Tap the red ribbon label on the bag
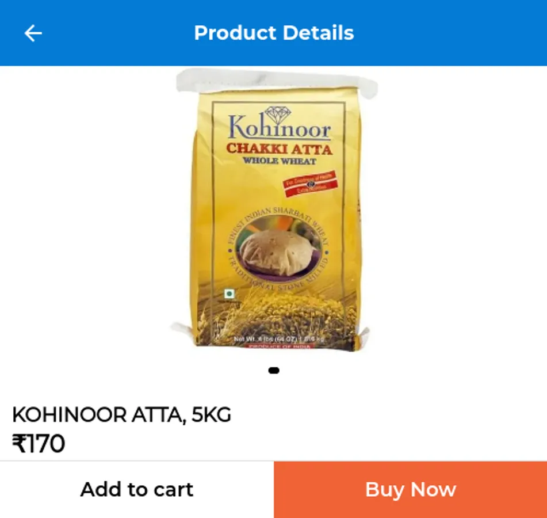547x518 pixels. coord(310,184)
